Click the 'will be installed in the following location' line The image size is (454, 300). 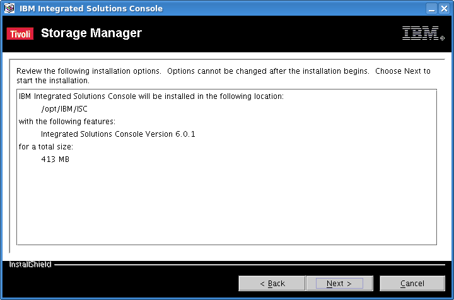[151, 96]
